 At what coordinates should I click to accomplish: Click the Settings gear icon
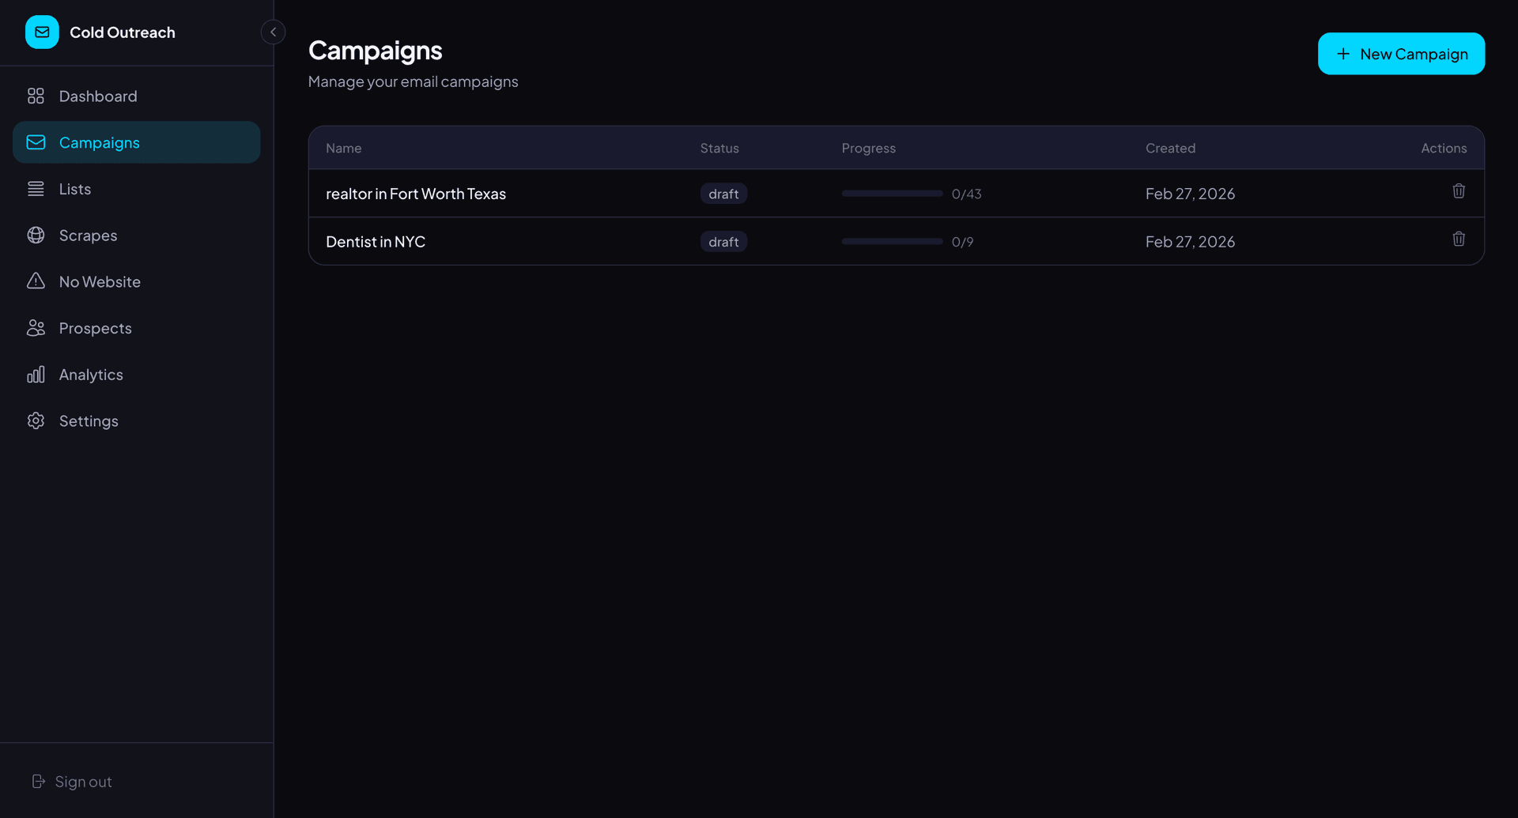[36, 421]
